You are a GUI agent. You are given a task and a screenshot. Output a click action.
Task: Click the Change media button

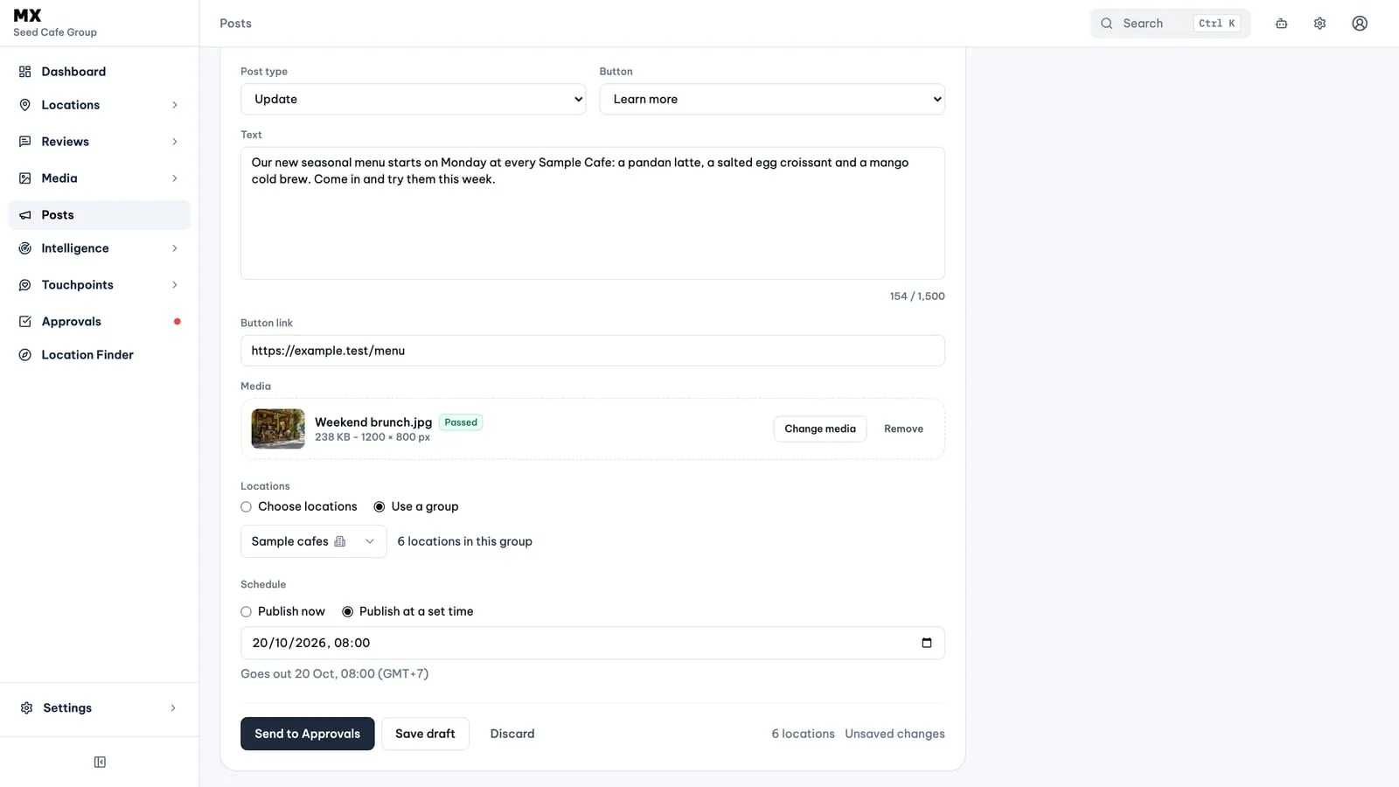tap(820, 428)
